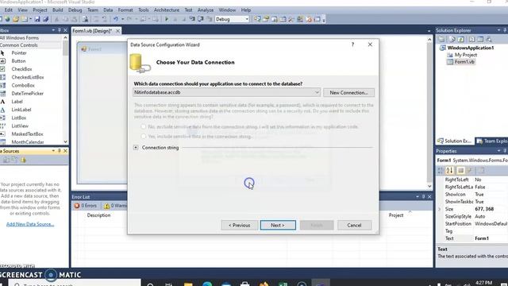Image resolution: width=508 pixels, height=286 pixels.
Task: Open the data connection combo box (Nitinfodatabase.accdb)
Action: pos(226,92)
